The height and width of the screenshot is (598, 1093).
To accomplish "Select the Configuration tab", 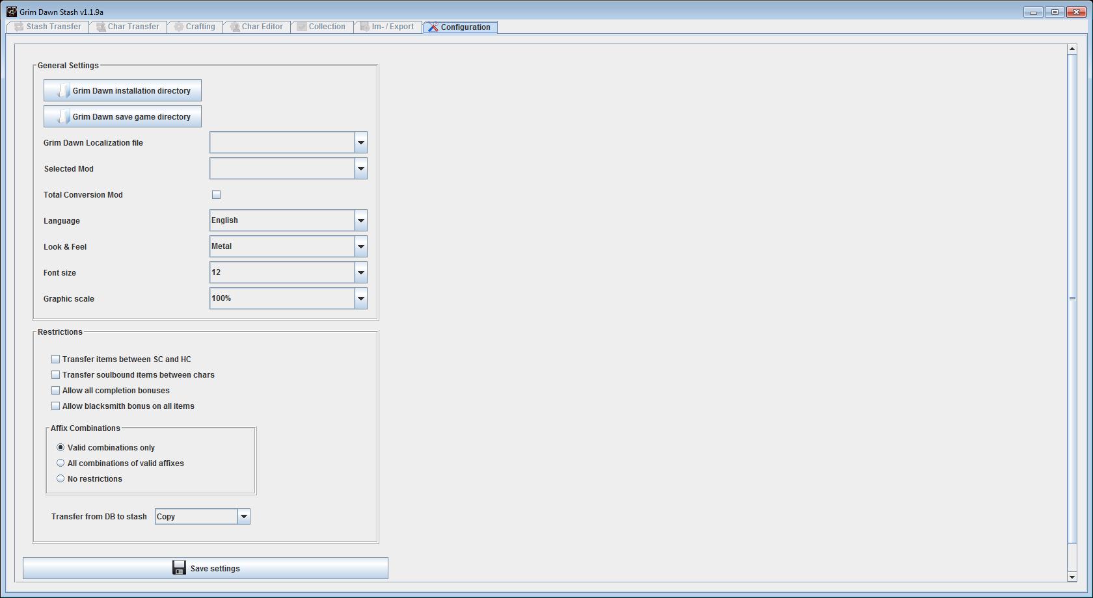I will pos(460,27).
